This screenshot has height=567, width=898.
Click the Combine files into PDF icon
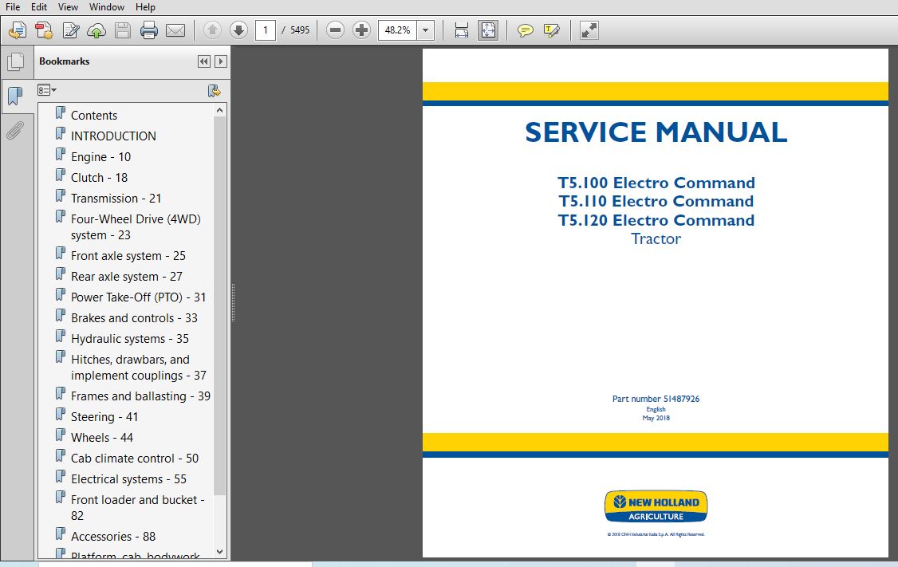coord(44,30)
